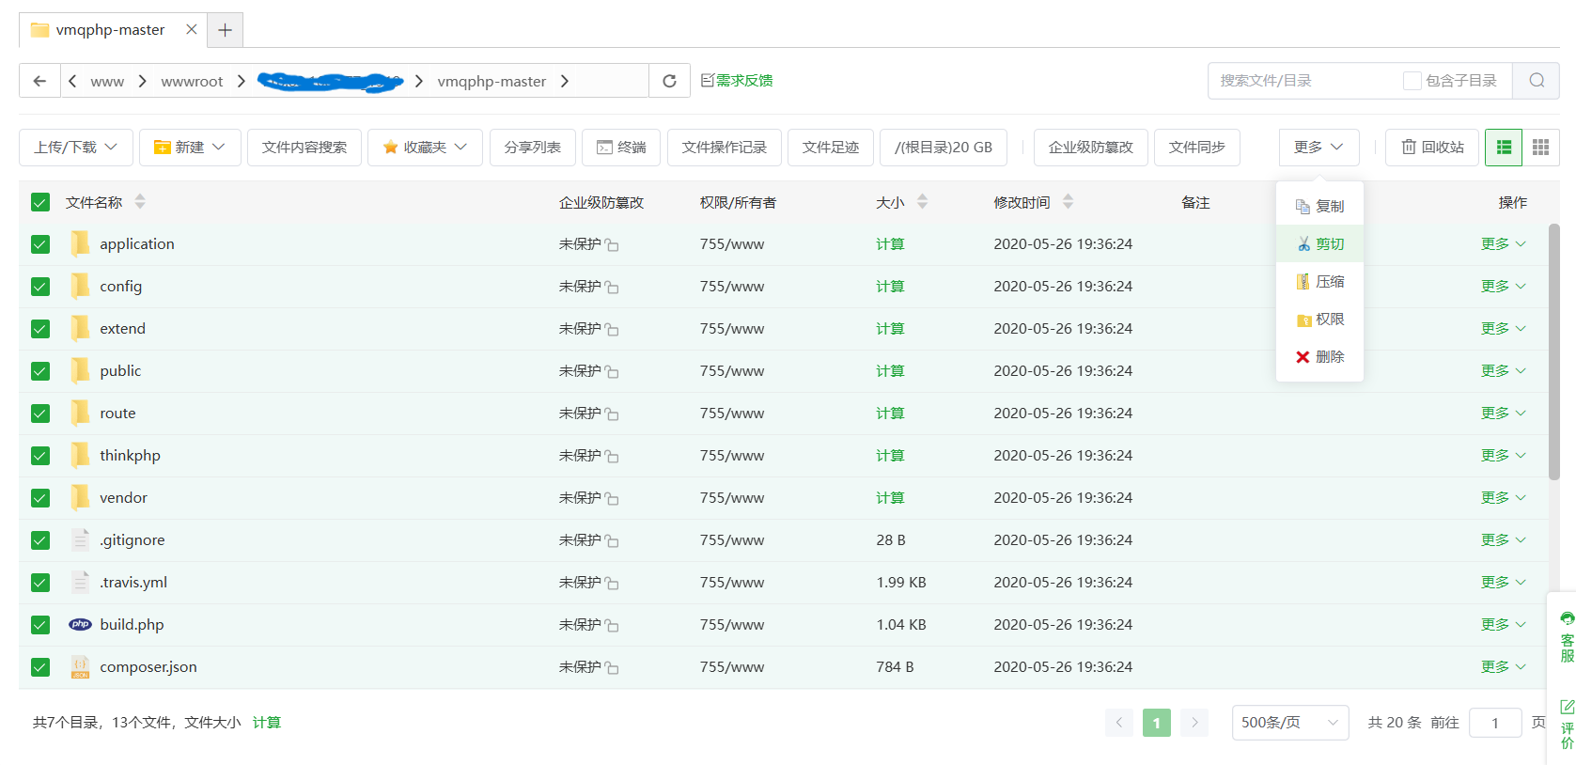Click the search files input field

[1302, 81]
